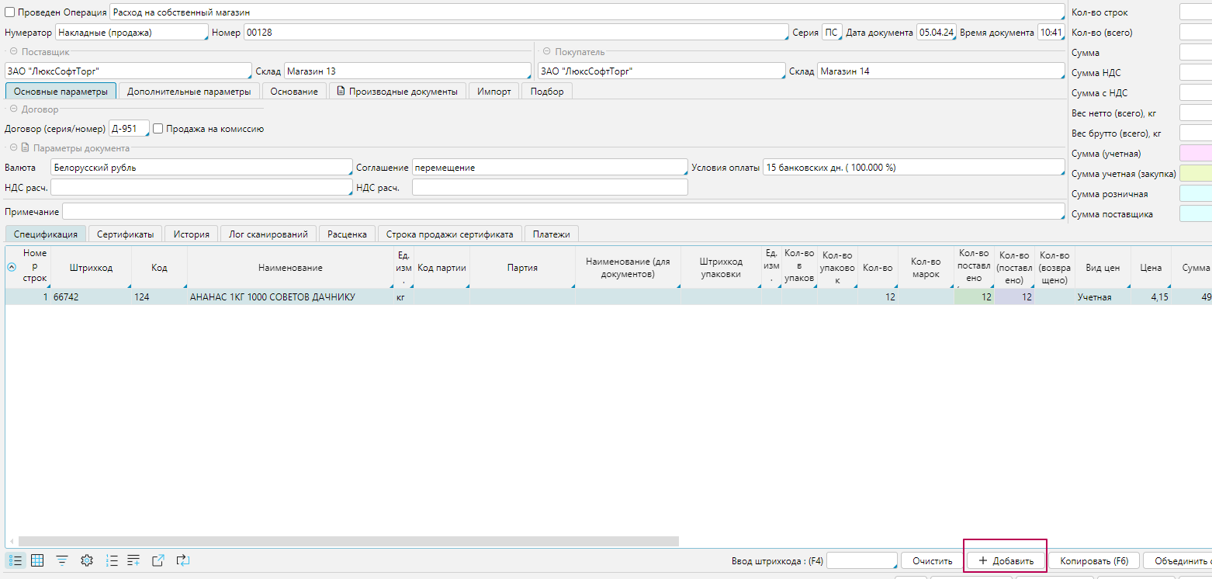The image size is (1212, 579).
Task: Collapse the Договор section
Action: 14,110
